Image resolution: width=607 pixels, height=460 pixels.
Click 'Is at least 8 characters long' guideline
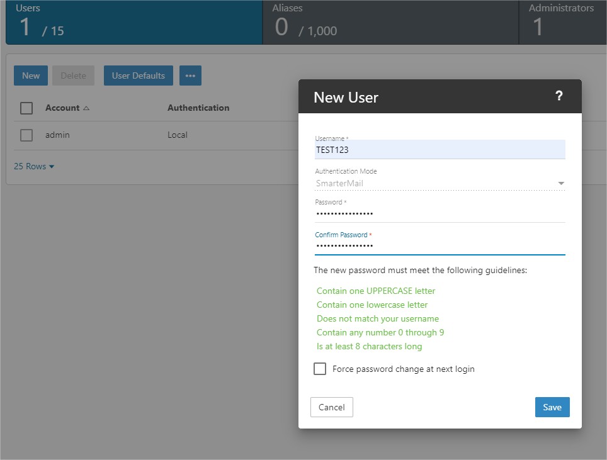click(x=370, y=346)
